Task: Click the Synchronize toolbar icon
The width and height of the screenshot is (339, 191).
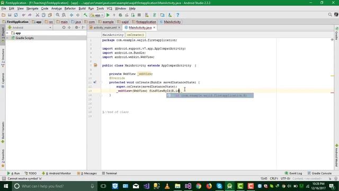Action: pyautogui.click(x=16, y=15)
